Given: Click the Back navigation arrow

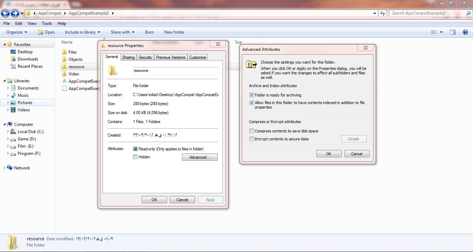Looking at the screenshot, I should (5, 13).
